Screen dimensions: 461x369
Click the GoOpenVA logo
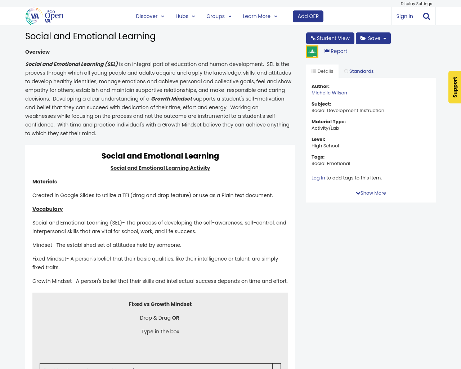pos(43,16)
